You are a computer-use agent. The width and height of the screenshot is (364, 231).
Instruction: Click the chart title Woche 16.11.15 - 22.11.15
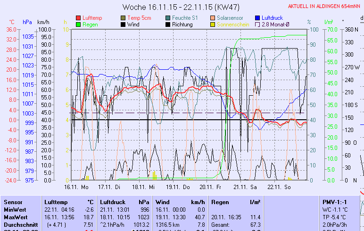[181, 7]
